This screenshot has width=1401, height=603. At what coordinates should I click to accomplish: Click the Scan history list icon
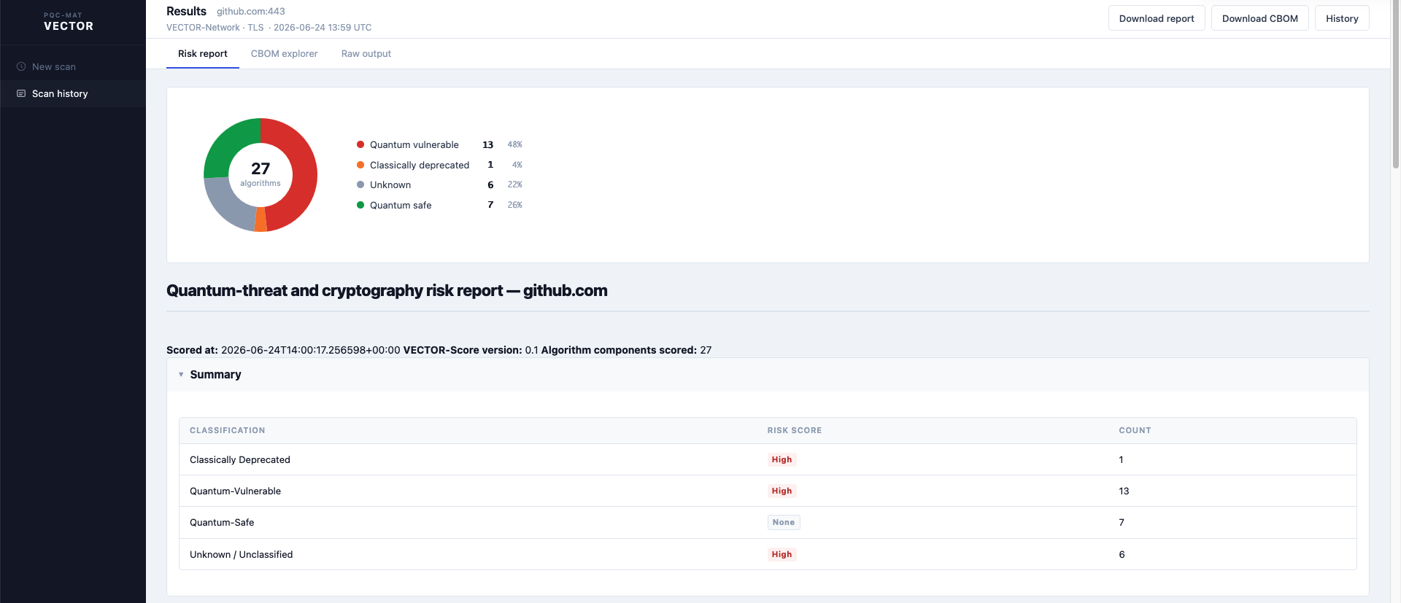point(21,93)
